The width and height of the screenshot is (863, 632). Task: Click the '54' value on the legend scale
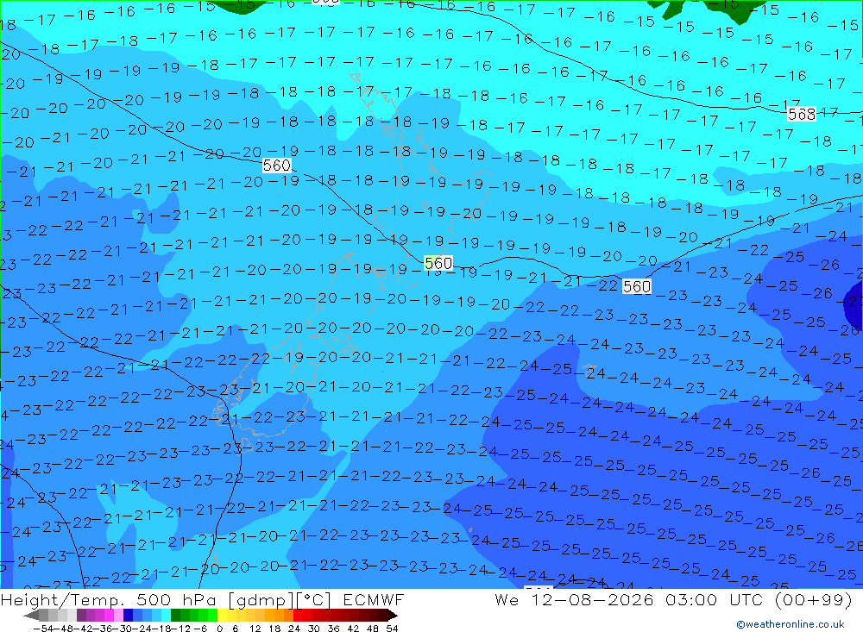click(392, 629)
